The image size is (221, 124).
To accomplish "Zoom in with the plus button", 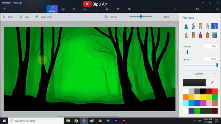I will [x=157, y=17].
